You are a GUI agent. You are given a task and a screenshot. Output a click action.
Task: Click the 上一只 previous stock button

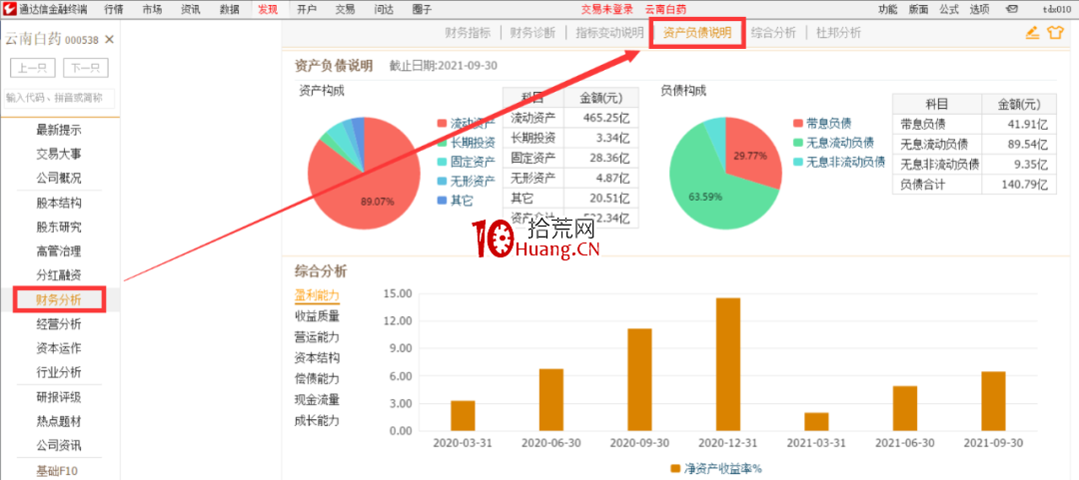point(33,68)
